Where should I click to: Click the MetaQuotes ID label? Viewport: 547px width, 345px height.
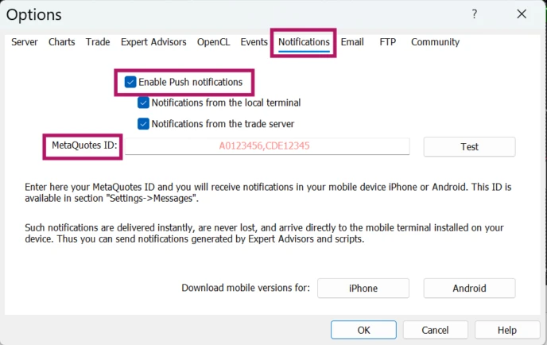(84, 145)
